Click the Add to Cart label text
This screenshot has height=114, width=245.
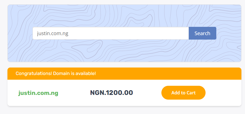(183, 93)
